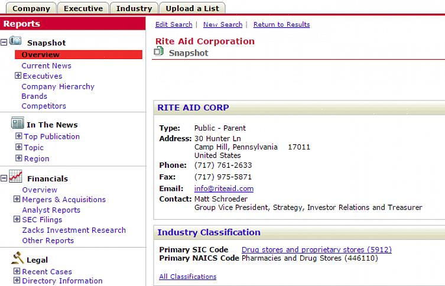Click the In The News heading
Viewport: 445px width, 286px height.
(52, 125)
